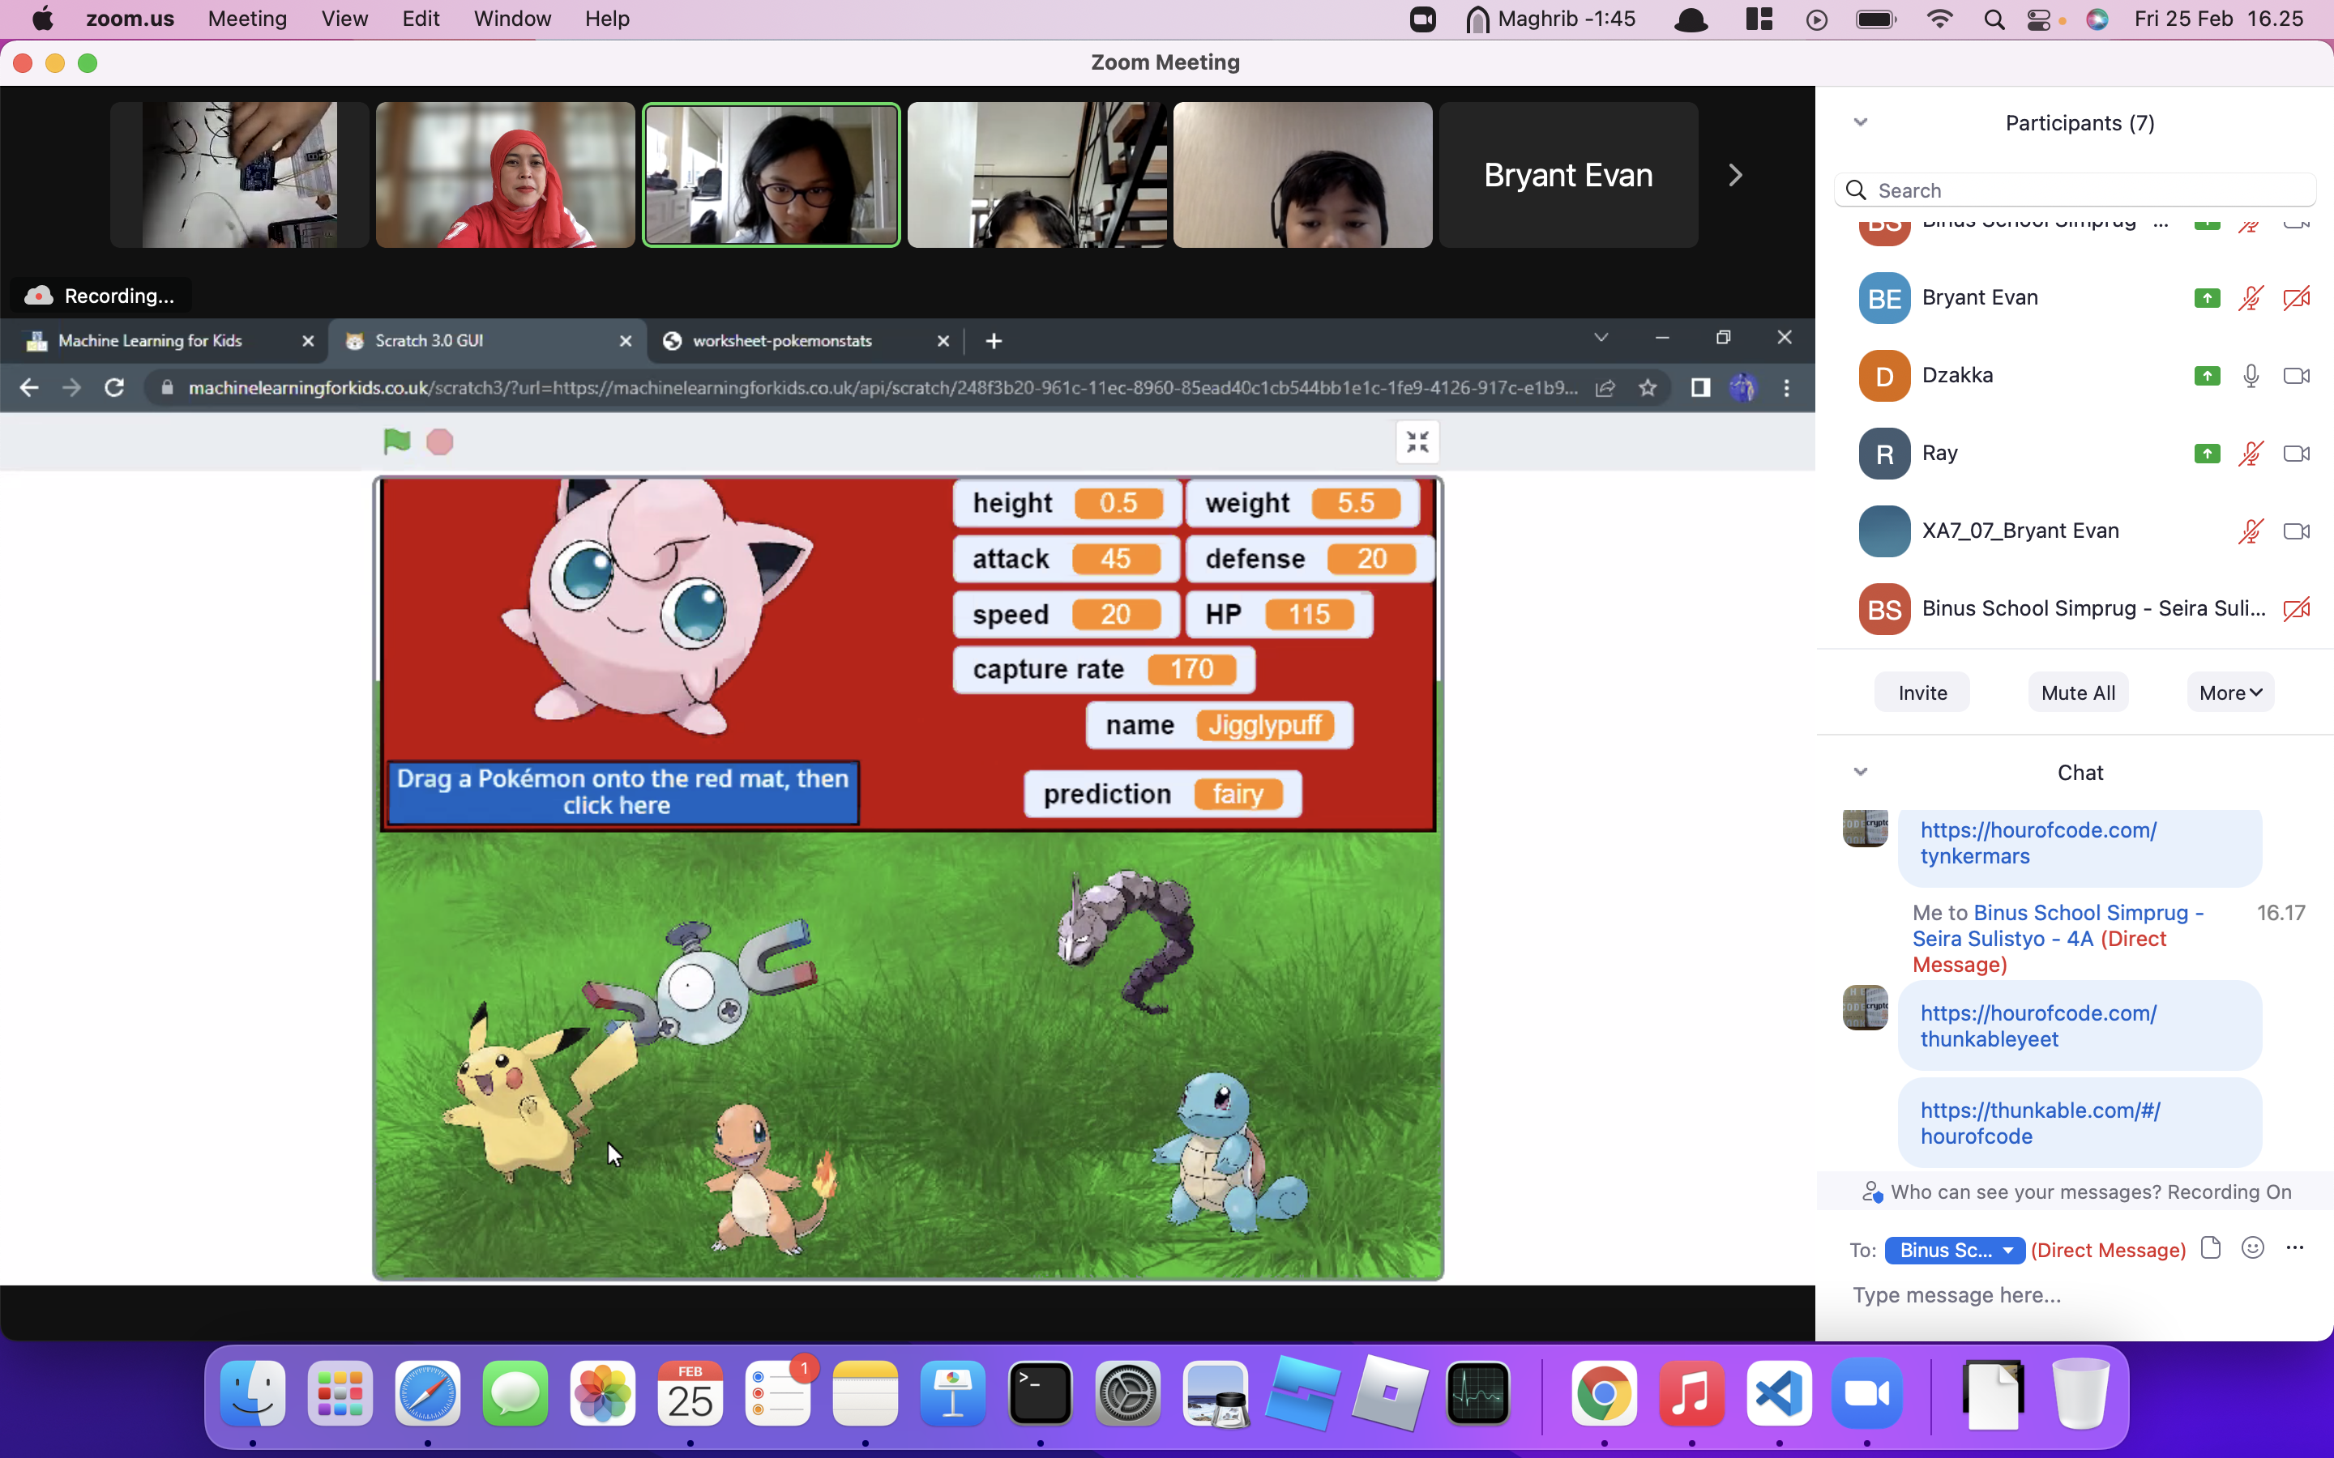Screen dimensions: 2334x1458
Task: Open the More dropdown in Participants
Action: coord(2229,693)
